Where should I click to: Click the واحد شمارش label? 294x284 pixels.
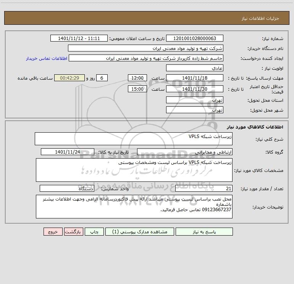click(x=115, y=189)
